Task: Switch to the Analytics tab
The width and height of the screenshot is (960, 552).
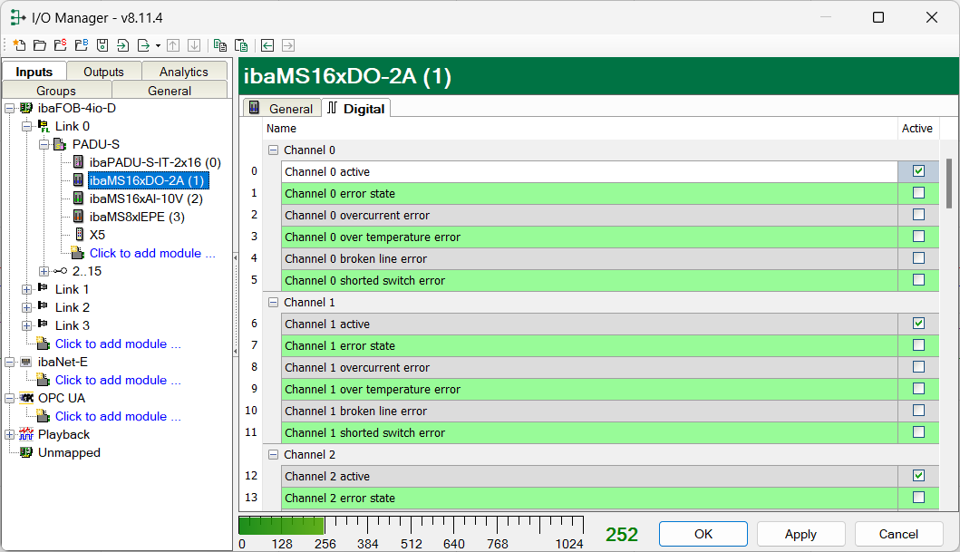Action: 184,72
